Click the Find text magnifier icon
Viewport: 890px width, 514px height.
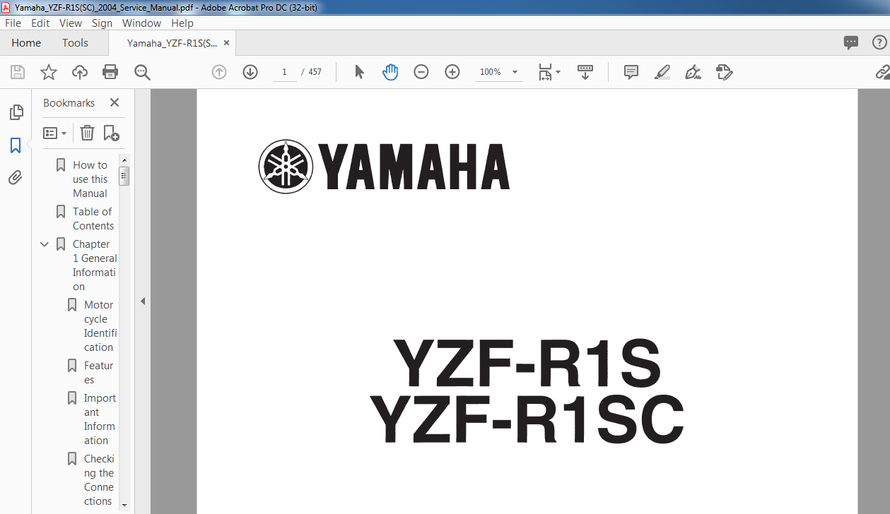coord(142,72)
